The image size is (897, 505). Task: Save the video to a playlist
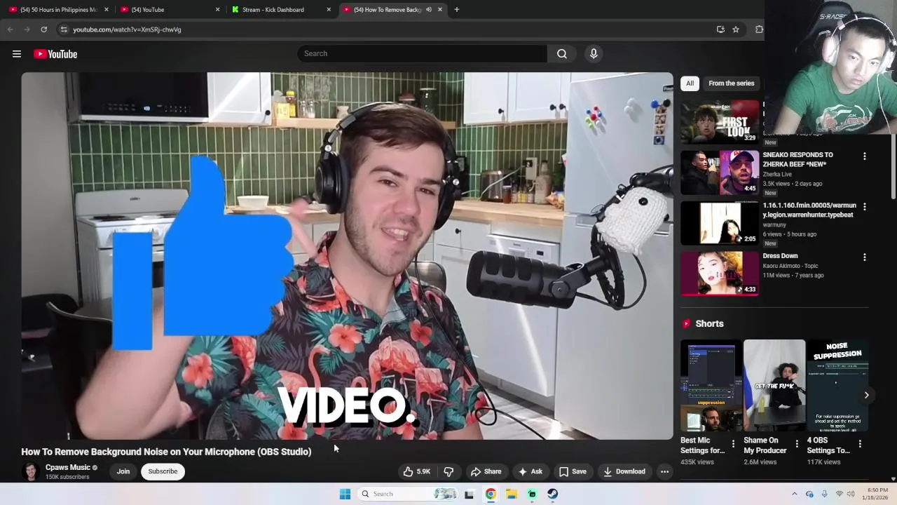[x=573, y=471]
